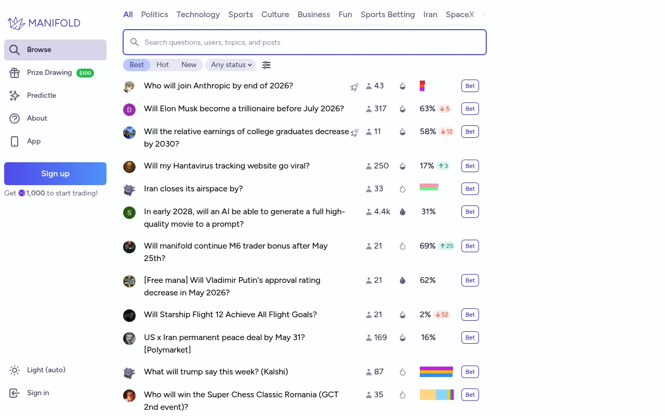Viewport: 665px width, 416px height.
Task: Go to Predictle in sidebar
Action: coord(55,96)
